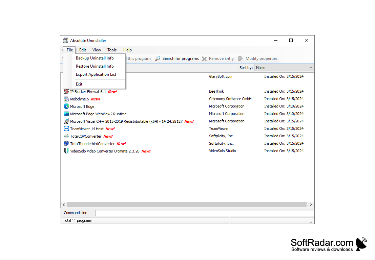Click Installed On 3/10/2024 in WebView2 Runtime row

[x=284, y=113]
